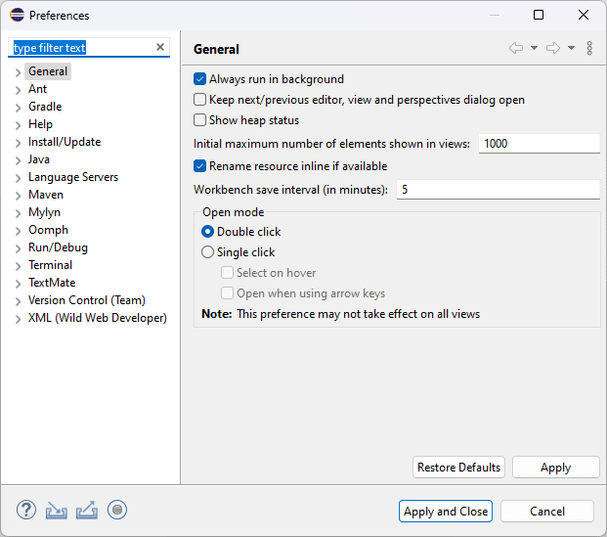Open the back history dropdown arrow

click(535, 48)
